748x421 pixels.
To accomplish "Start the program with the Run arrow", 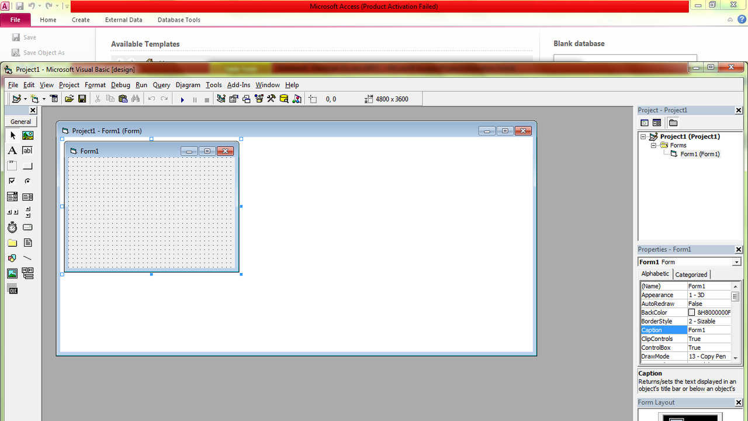I will point(182,99).
